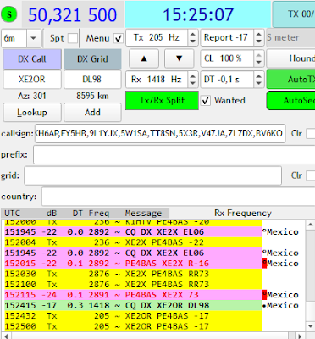This screenshot has height=339, width=315.
Task: Decrease DT -0,1 s value
Action: click(x=258, y=83)
